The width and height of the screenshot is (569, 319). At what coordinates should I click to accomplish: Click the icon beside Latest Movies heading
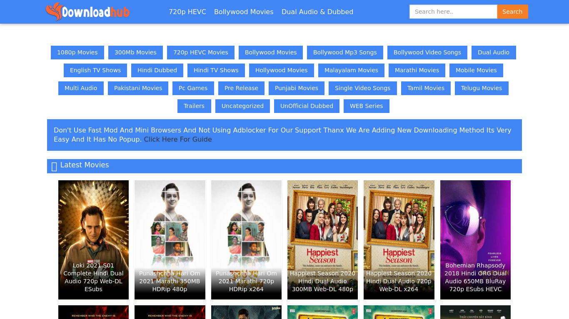(x=54, y=167)
